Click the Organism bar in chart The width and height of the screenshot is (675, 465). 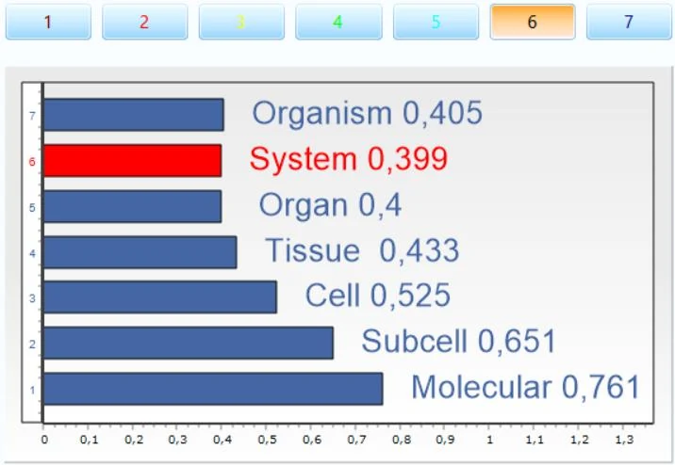(x=134, y=114)
